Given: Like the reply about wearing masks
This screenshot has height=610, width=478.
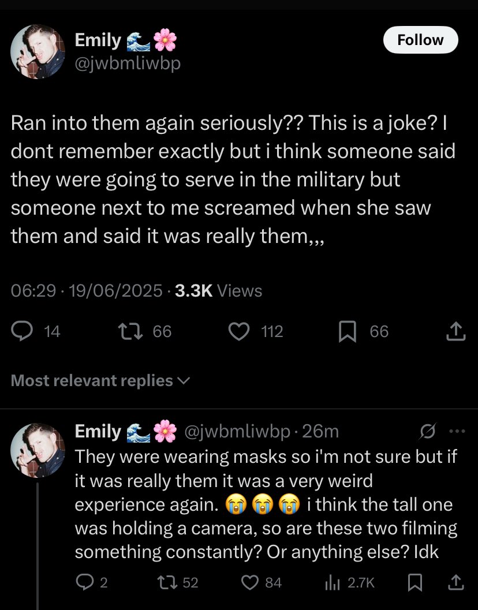Looking at the screenshot, I should (251, 583).
